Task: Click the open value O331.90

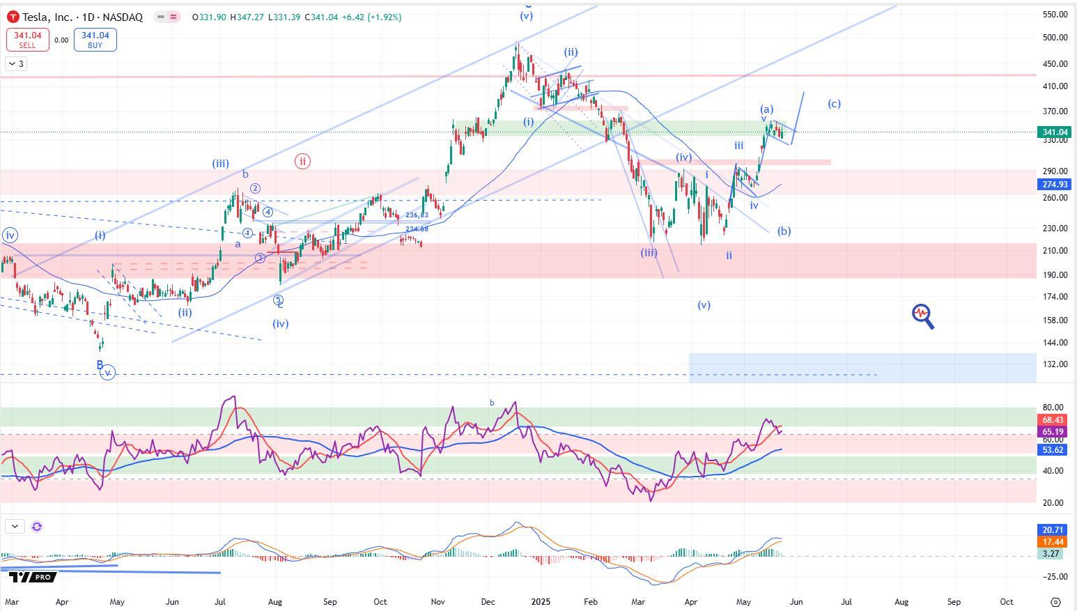Action: coord(210,17)
